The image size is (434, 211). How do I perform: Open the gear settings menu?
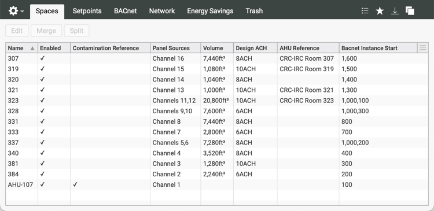pos(13,11)
